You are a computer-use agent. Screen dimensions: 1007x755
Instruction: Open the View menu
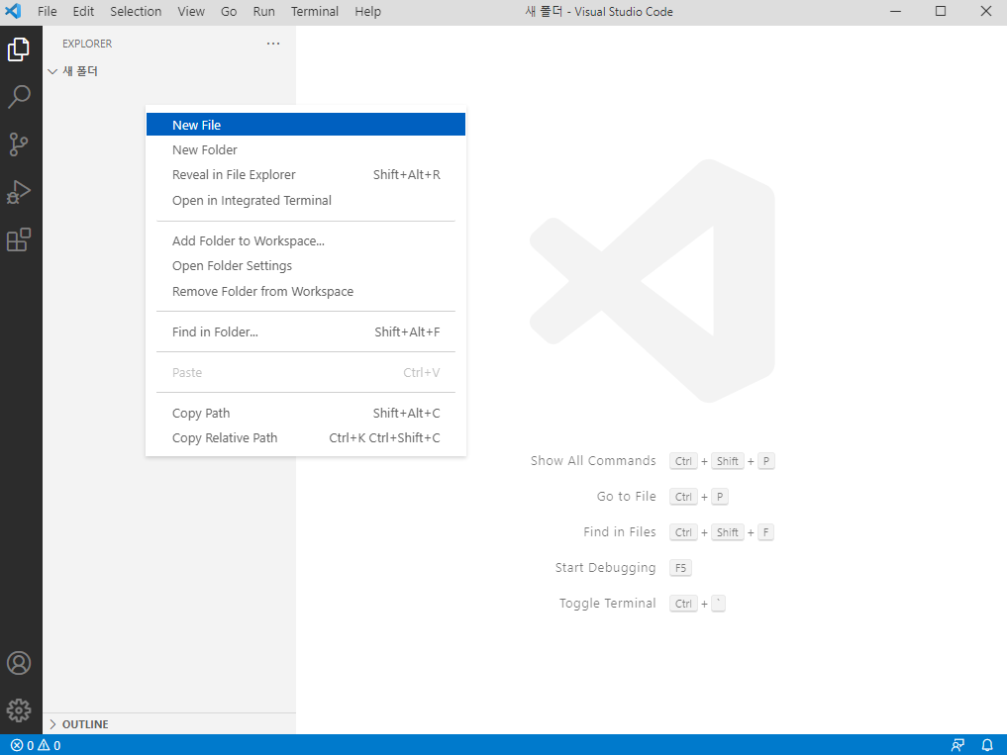click(x=191, y=12)
